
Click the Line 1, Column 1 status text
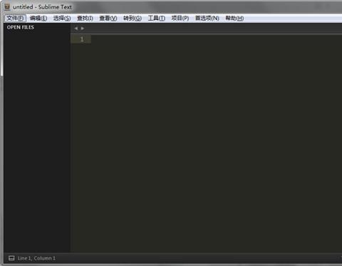36,258
